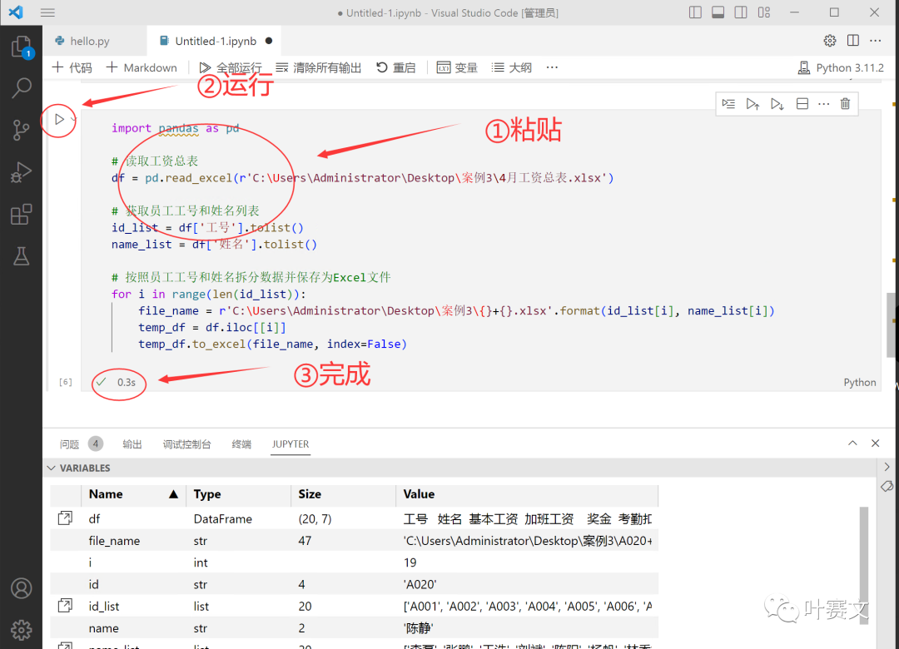Delete the notebook cell via trash icon
This screenshot has width=899, height=649.
[x=844, y=103]
